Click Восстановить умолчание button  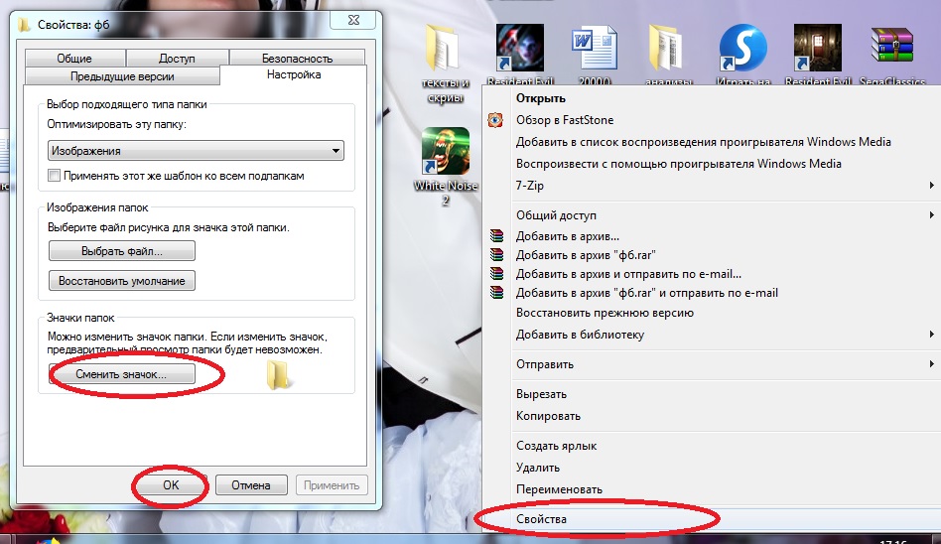click(x=122, y=280)
